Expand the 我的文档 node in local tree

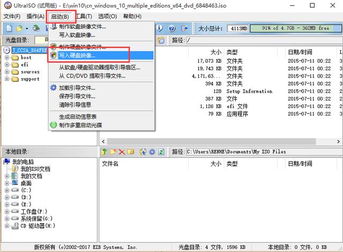7,176
